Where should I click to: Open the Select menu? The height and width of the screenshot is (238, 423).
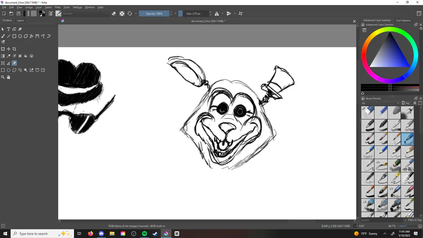[x=48, y=7]
